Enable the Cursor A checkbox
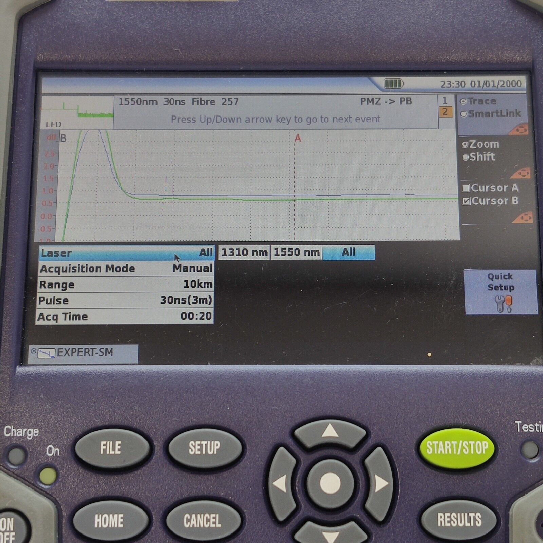Viewport: 543px width, 543px height. point(466,188)
